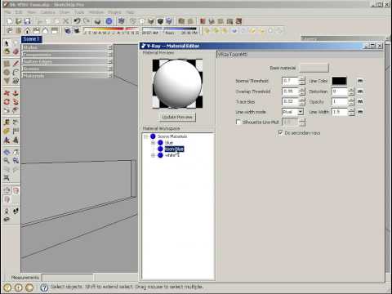The image size is (392, 294).
Task: Select the 3D Text tool
Action: (16, 140)
